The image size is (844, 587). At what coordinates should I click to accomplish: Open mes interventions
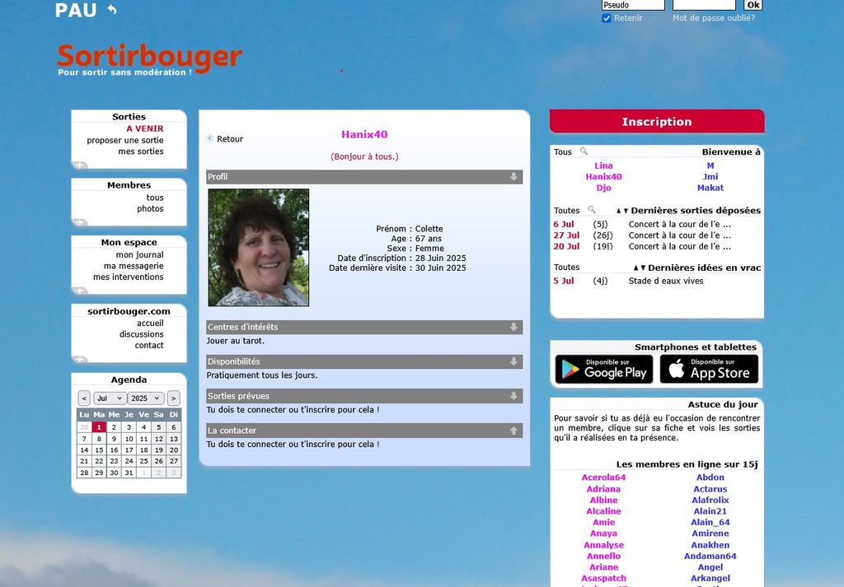click(x=128, y=277)
